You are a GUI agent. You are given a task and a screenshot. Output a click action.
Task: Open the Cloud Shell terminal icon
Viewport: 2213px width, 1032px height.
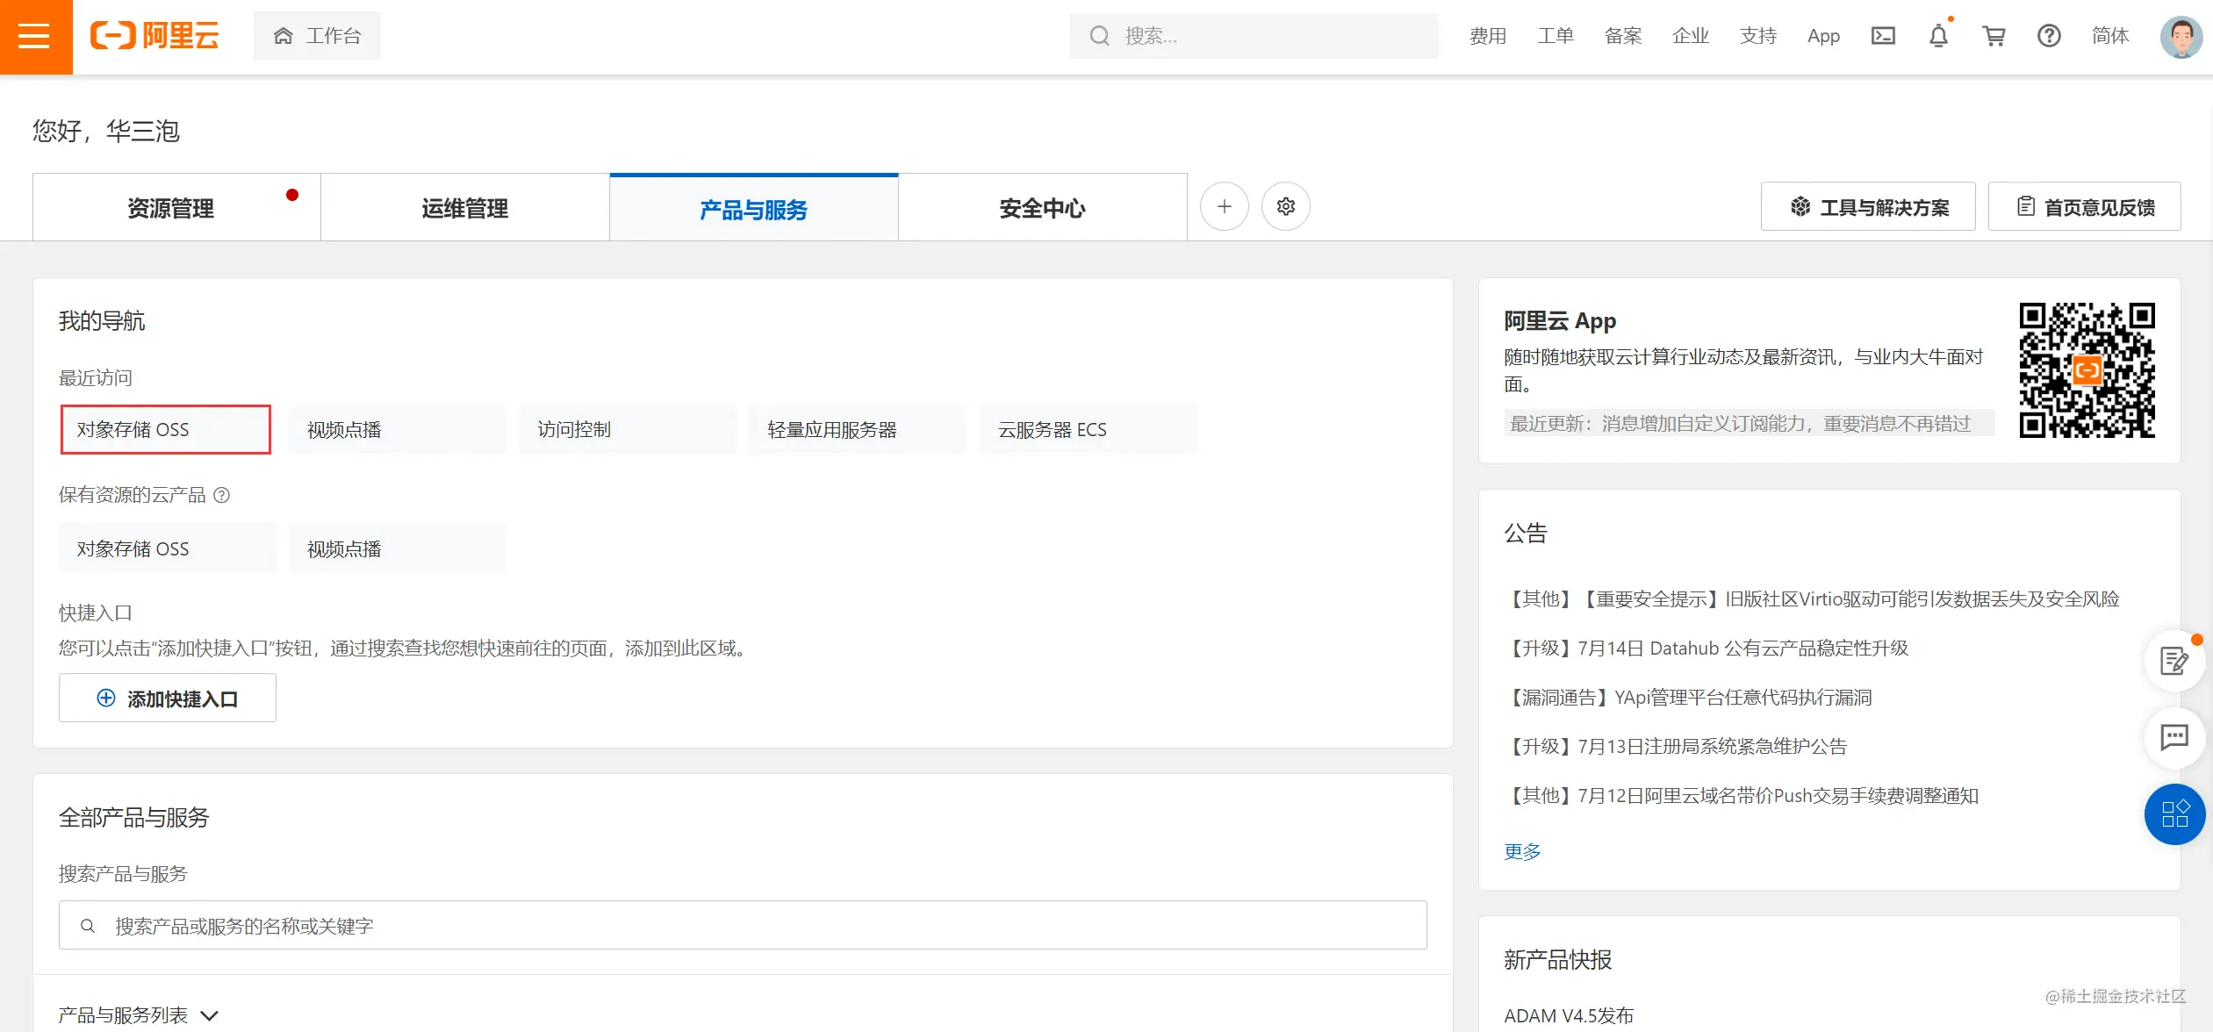point(1883,36)
